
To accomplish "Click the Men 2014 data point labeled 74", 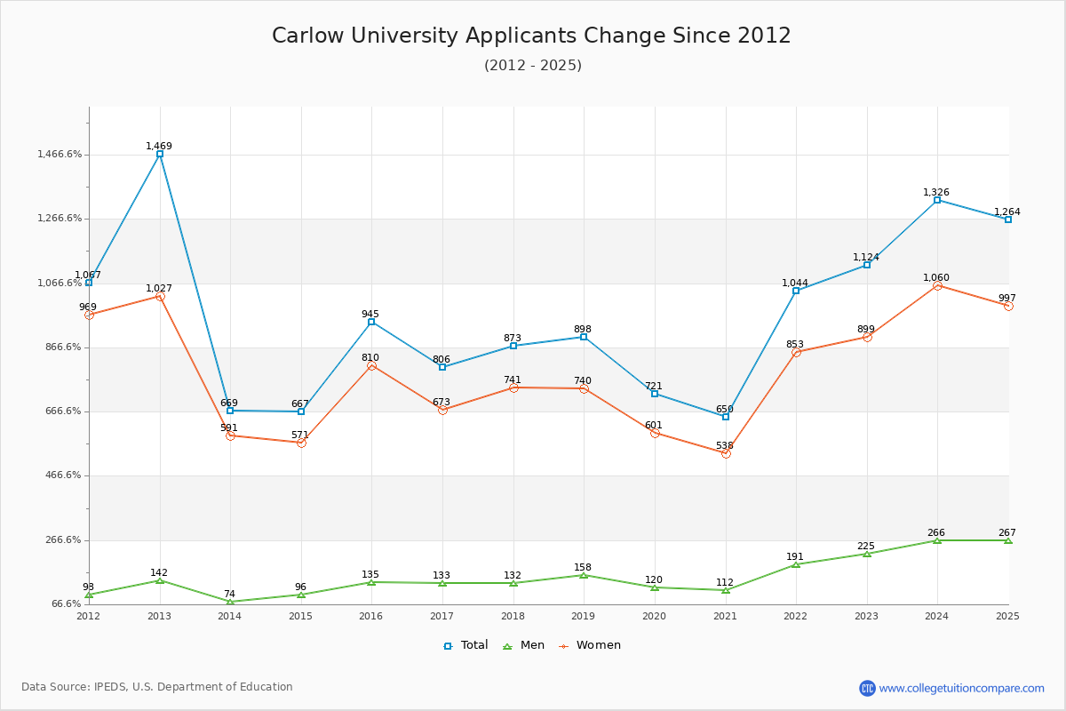I will [x=230, y=602].
